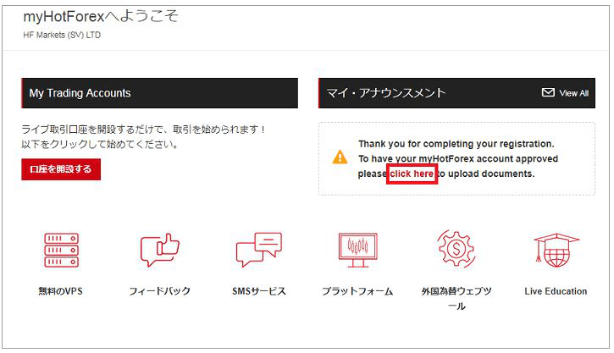The width and height of the screenshot is (614, 353).
Task: Click the free VPS server icon
Action: pyautogui.click(x=61, y=251)
